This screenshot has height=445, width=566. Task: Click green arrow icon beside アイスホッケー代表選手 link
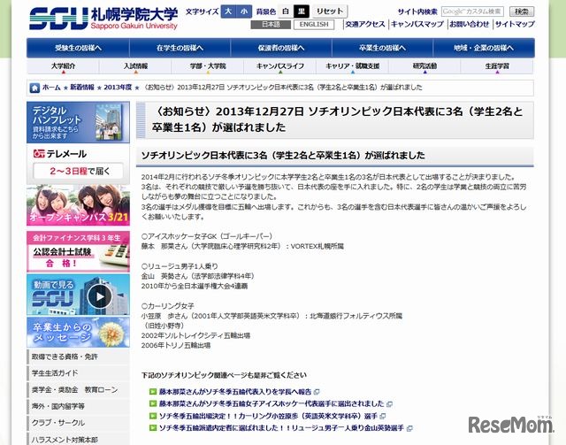(153, 403)
